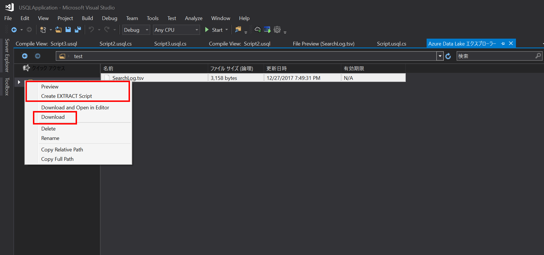544x255 pixels.
Task: Switch to File Preview (SearchLog.tsv) tab
Action: pyautogui.click(x=324, y=44)
